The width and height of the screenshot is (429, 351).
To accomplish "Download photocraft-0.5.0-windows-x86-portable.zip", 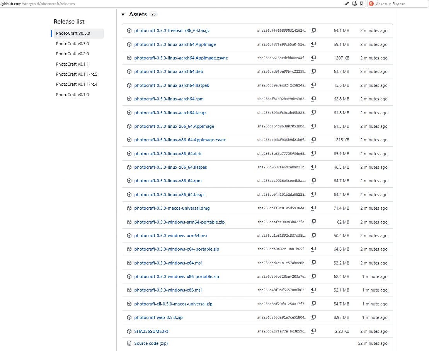I will pyautogui.click(x=177, y=276).
